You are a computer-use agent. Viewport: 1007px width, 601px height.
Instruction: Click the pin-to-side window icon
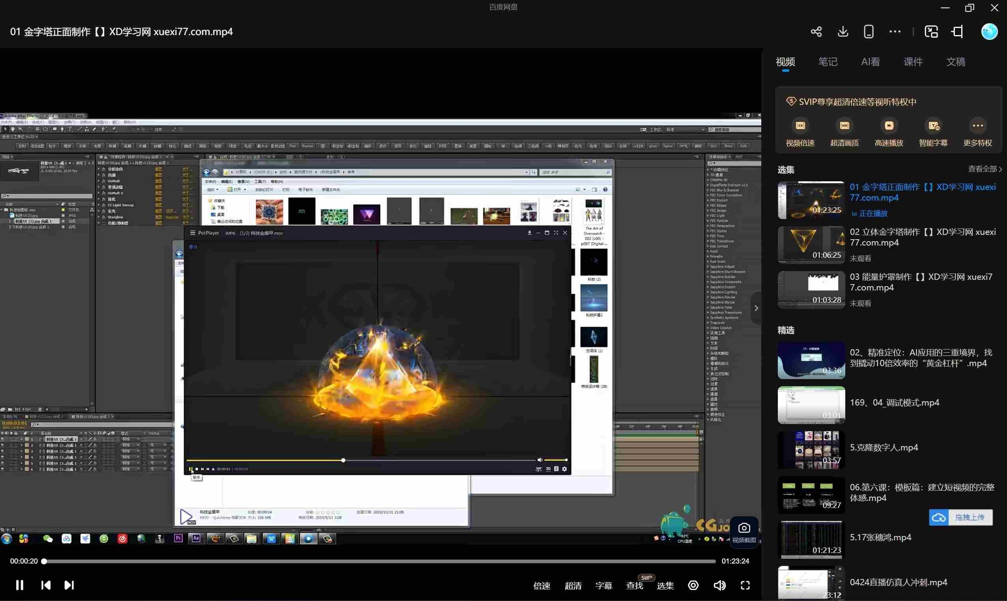point(958,32)
